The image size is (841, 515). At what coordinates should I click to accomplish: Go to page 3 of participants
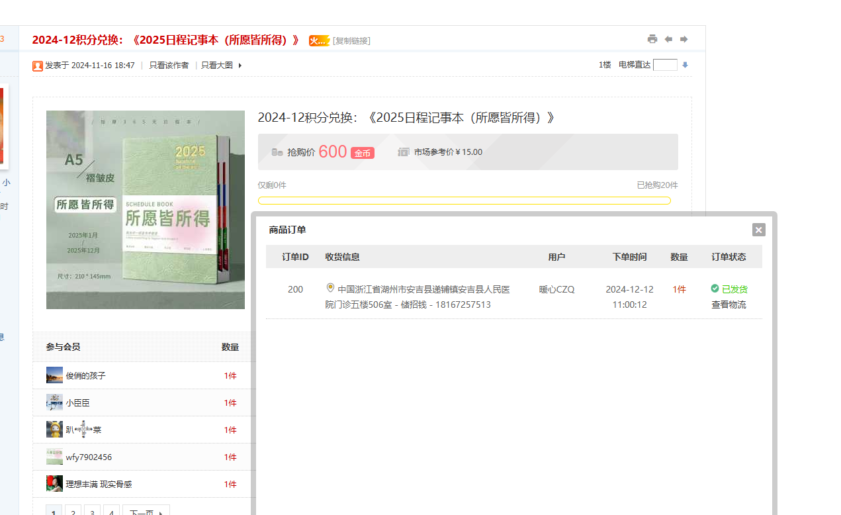point(93,512)
